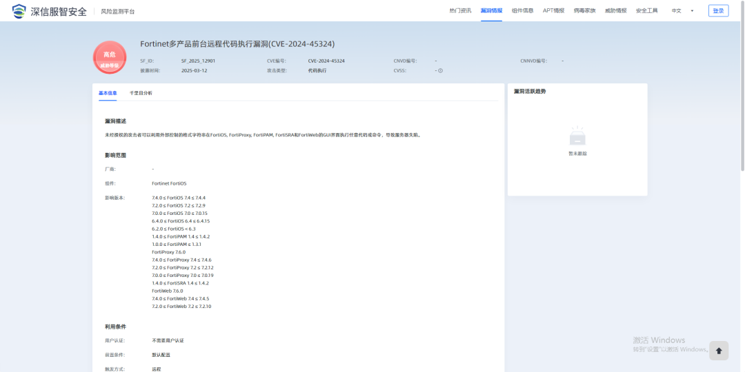The height and width of the screenshot is (372, 745).
Task: Click the CVSS info icon
Action: pyautogui.click(x=440, y=71)
